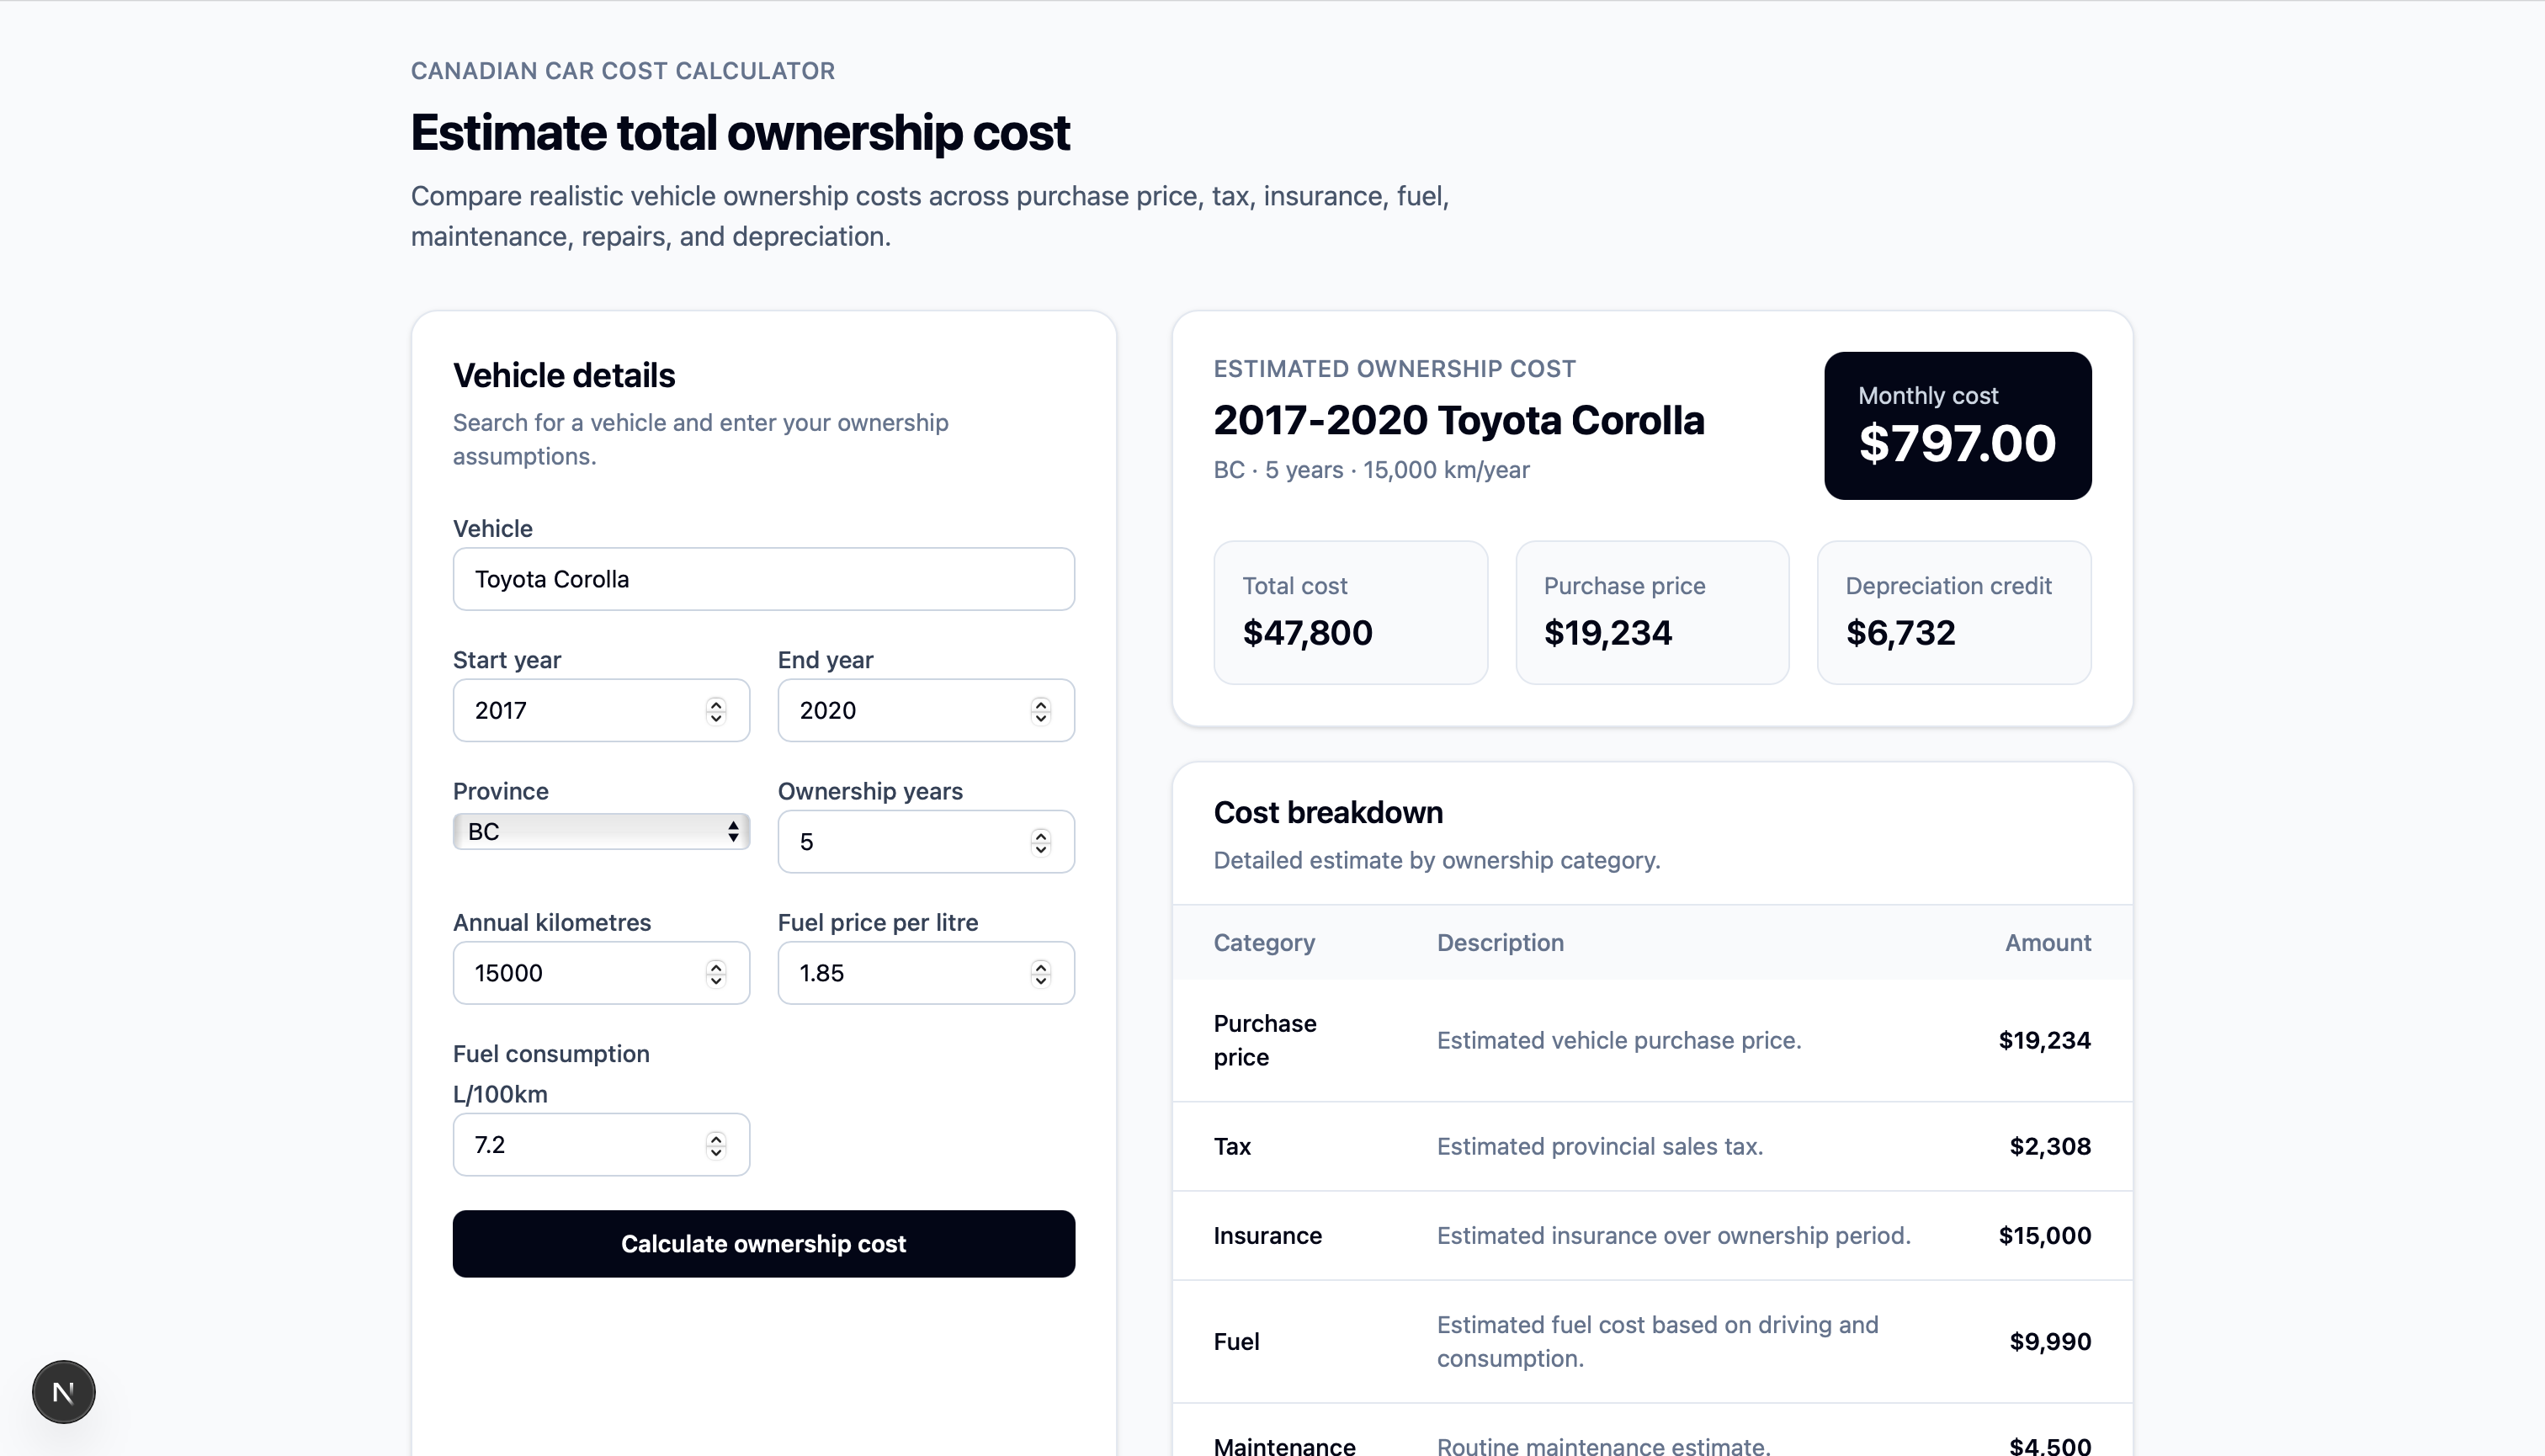Click the Vehicle search input field

[x=763, y=579]
